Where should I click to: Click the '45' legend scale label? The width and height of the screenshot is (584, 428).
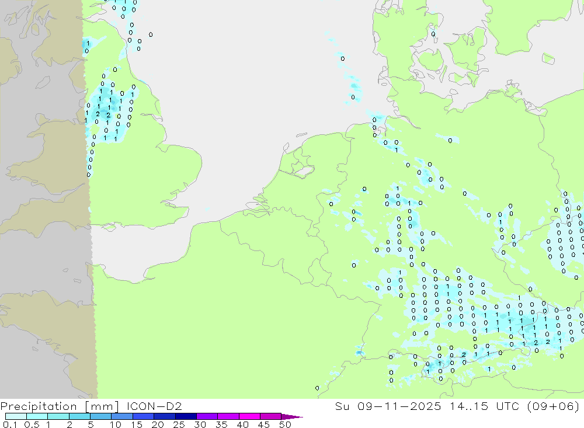[x=264, y=424]
